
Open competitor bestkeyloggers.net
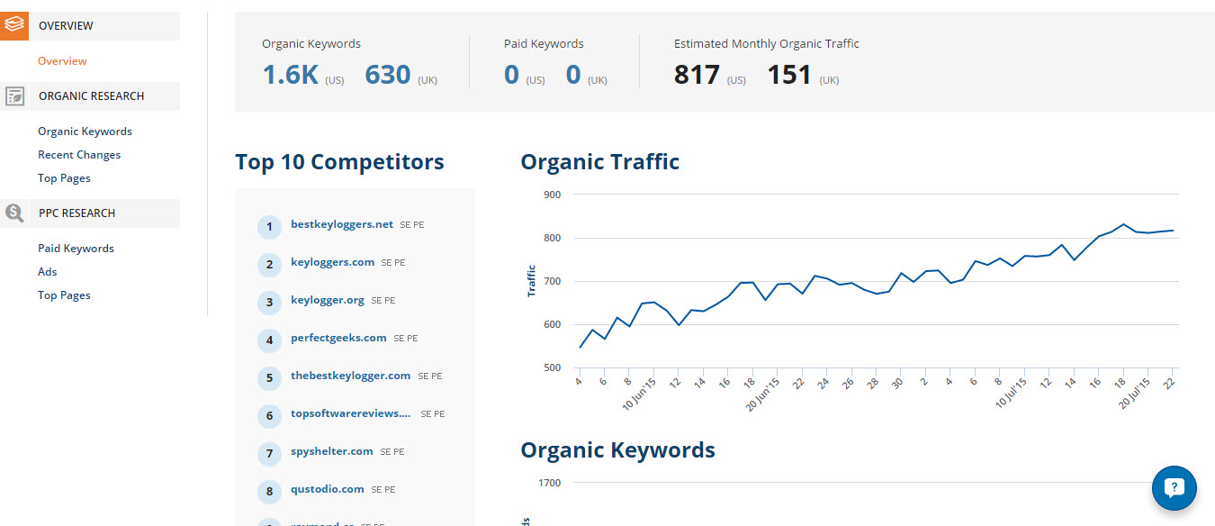pos(342,224)
